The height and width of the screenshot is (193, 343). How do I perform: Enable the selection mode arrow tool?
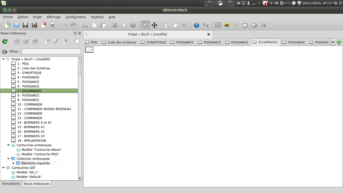pos(145,25)
